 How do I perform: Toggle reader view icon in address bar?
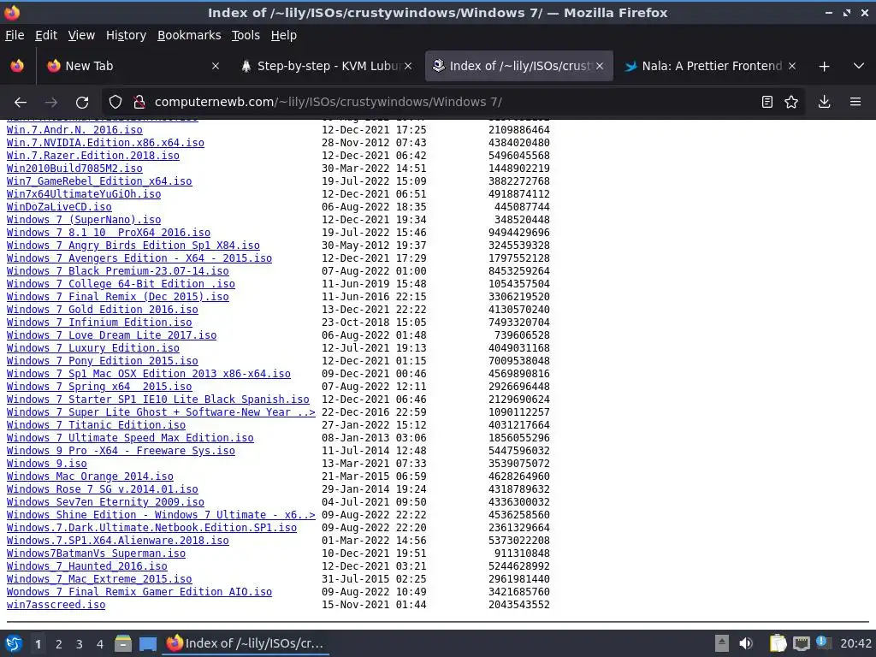(767, 103)
